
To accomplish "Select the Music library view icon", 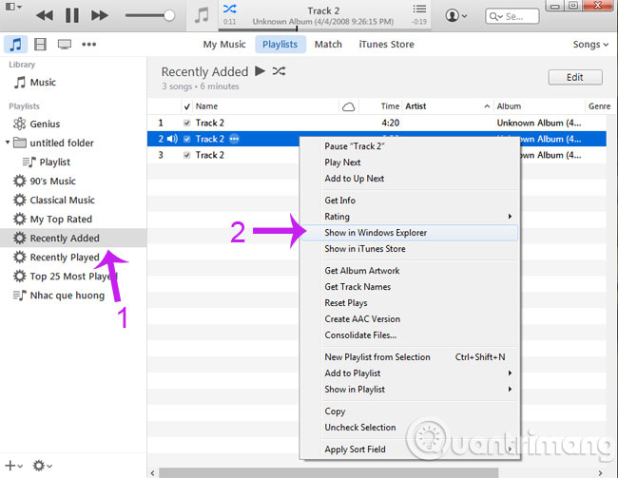I will tap(16, 44).
